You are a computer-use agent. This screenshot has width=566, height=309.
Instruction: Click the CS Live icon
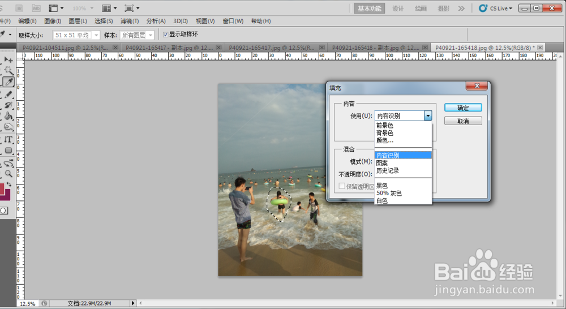point(483,8)
